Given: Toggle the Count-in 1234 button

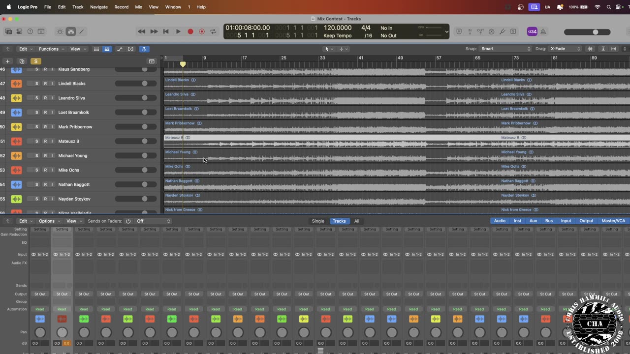Looking at the screenshot, I should point(532,31).
